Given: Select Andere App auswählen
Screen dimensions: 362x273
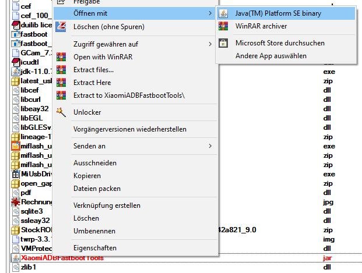Looking at the screenshot, I should pos(286,56).
